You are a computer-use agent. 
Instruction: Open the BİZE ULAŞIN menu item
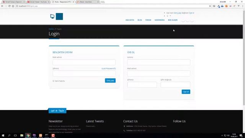point(173,20)
